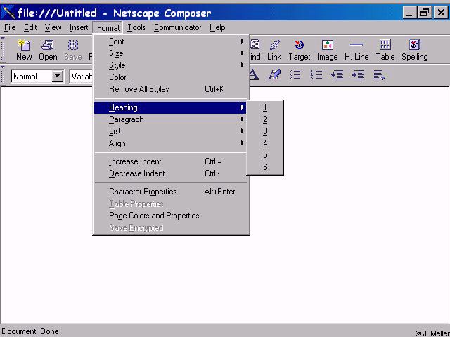Click grayed Table Properties item
The width and height of the screenshot is (450, 337).
click(x=170, y=204)
